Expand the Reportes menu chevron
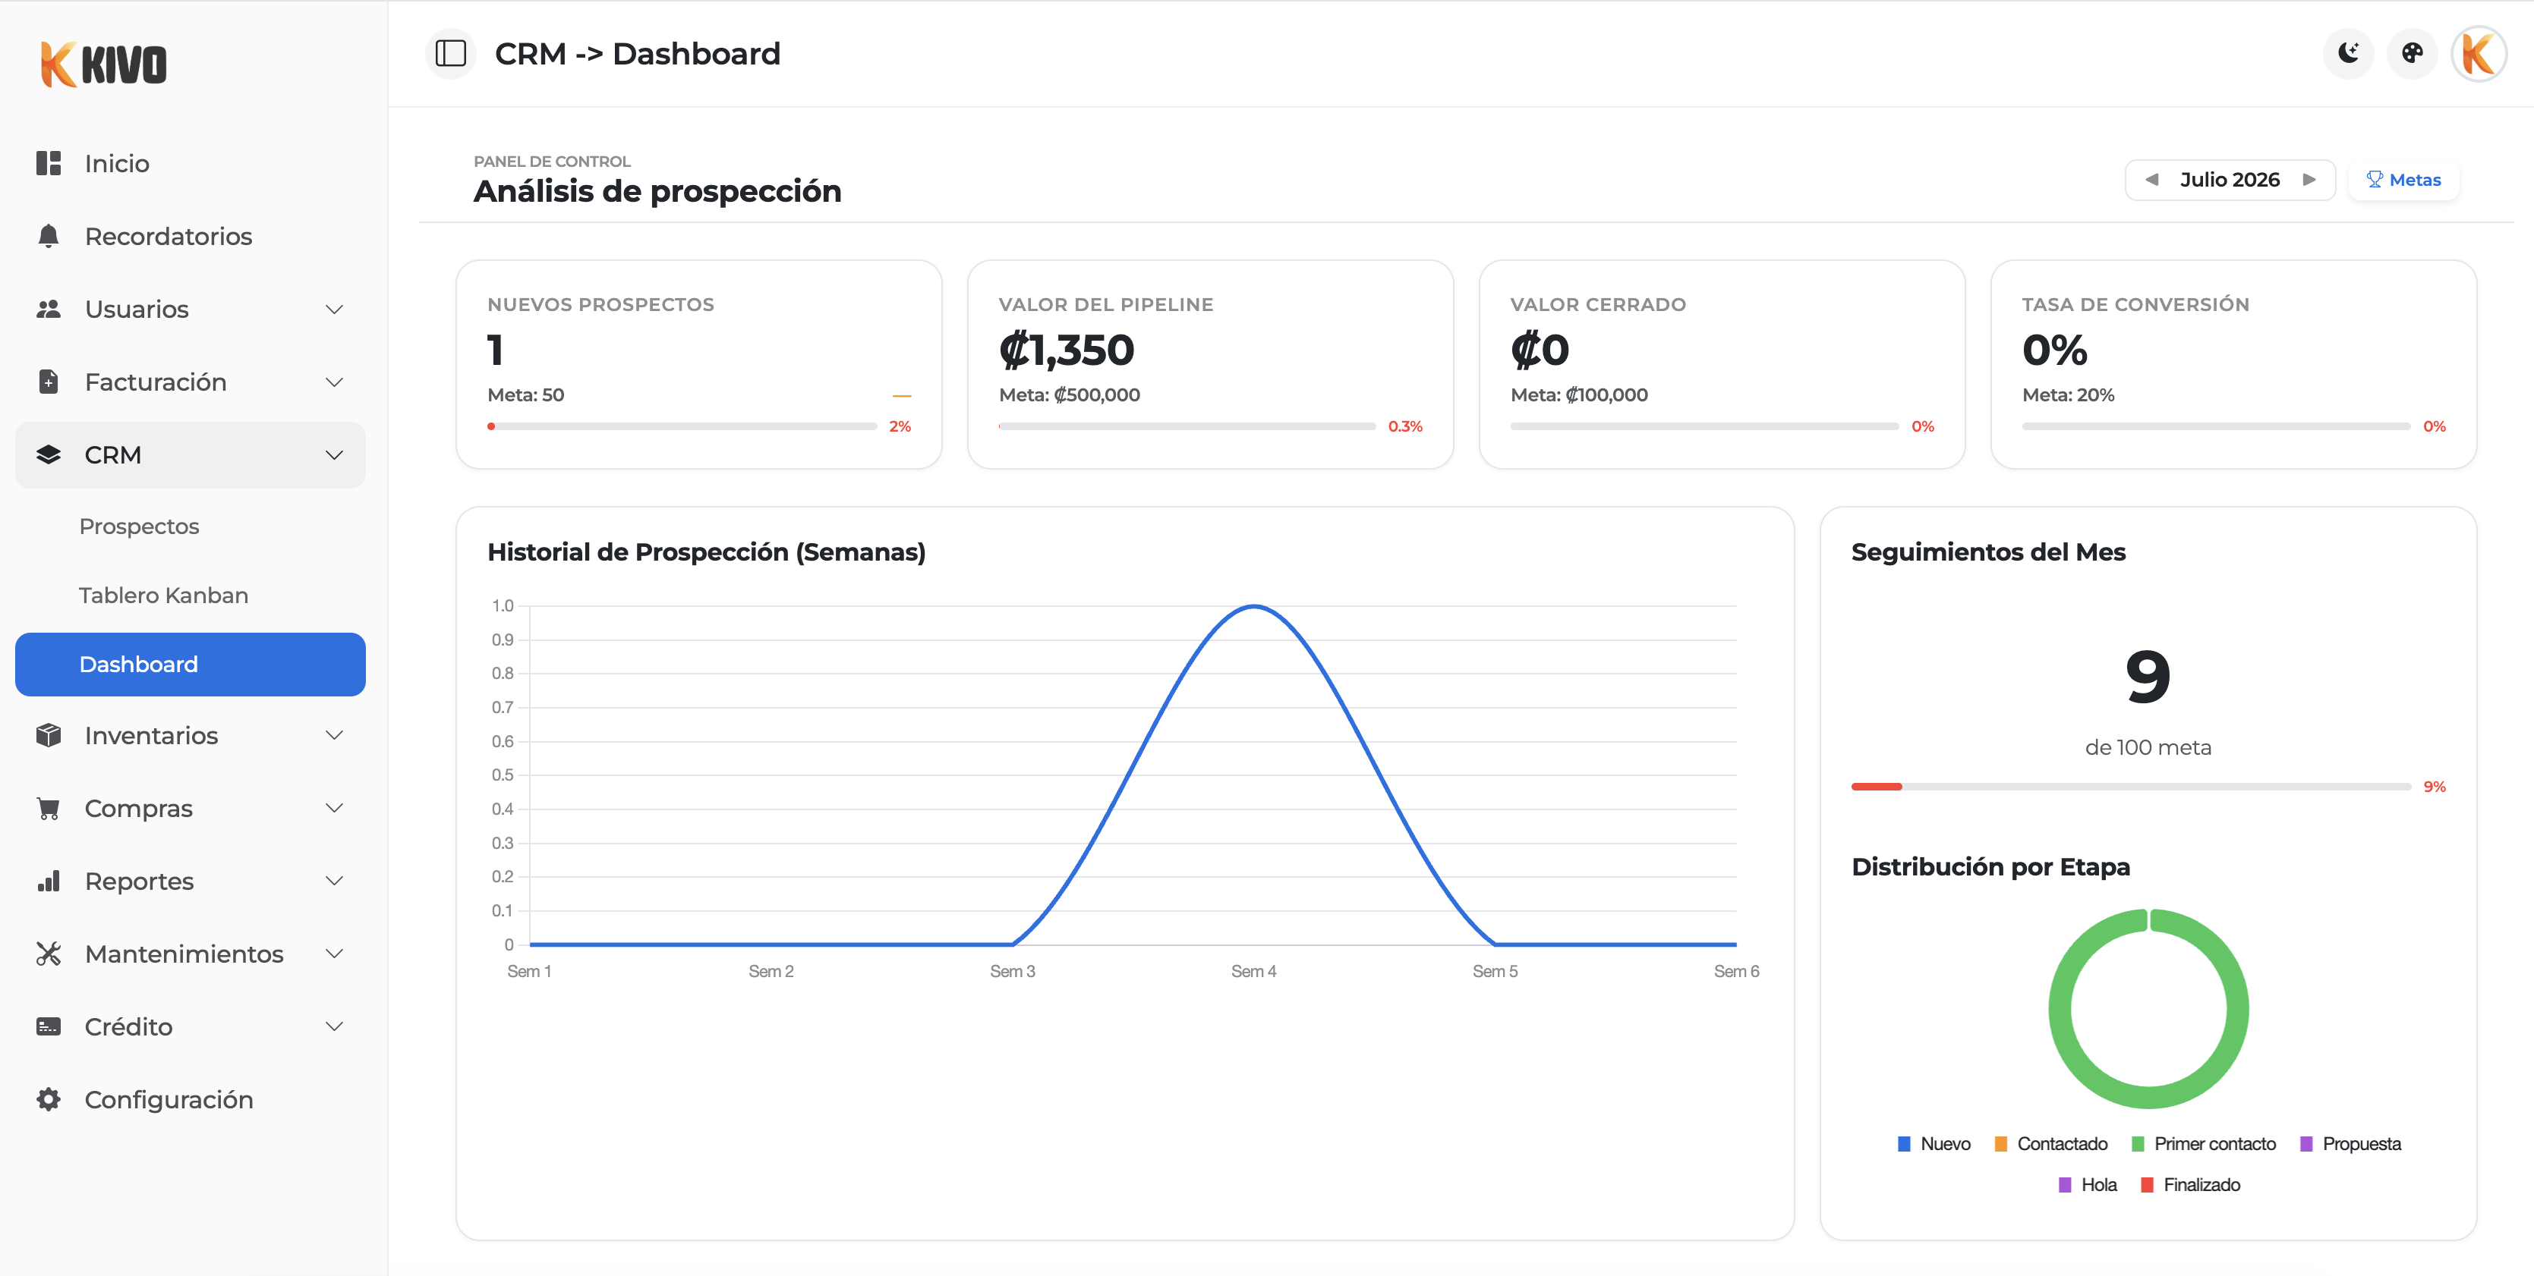 pyautogui.click(x=335, y=881)
